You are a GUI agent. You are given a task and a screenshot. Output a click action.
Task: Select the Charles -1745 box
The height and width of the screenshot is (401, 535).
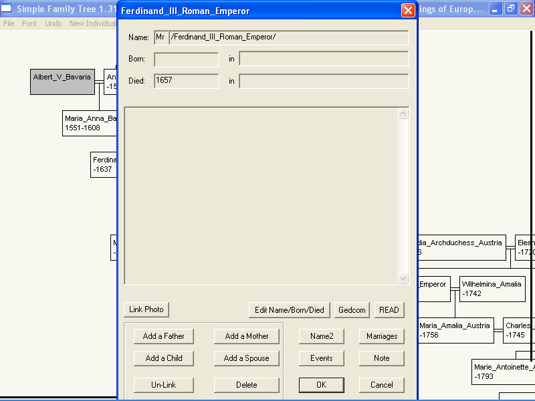pos(519,330)
